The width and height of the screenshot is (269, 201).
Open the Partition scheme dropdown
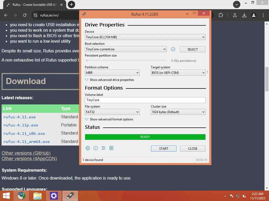pos(112,73)
